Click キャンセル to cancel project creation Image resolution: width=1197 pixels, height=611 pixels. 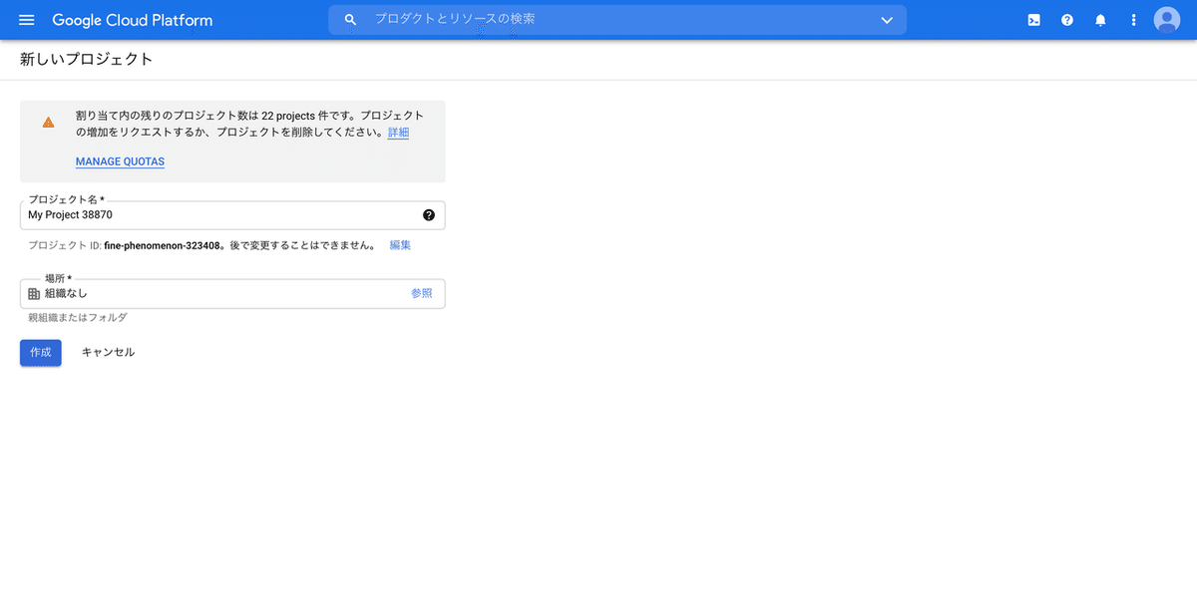click(108, 352)
